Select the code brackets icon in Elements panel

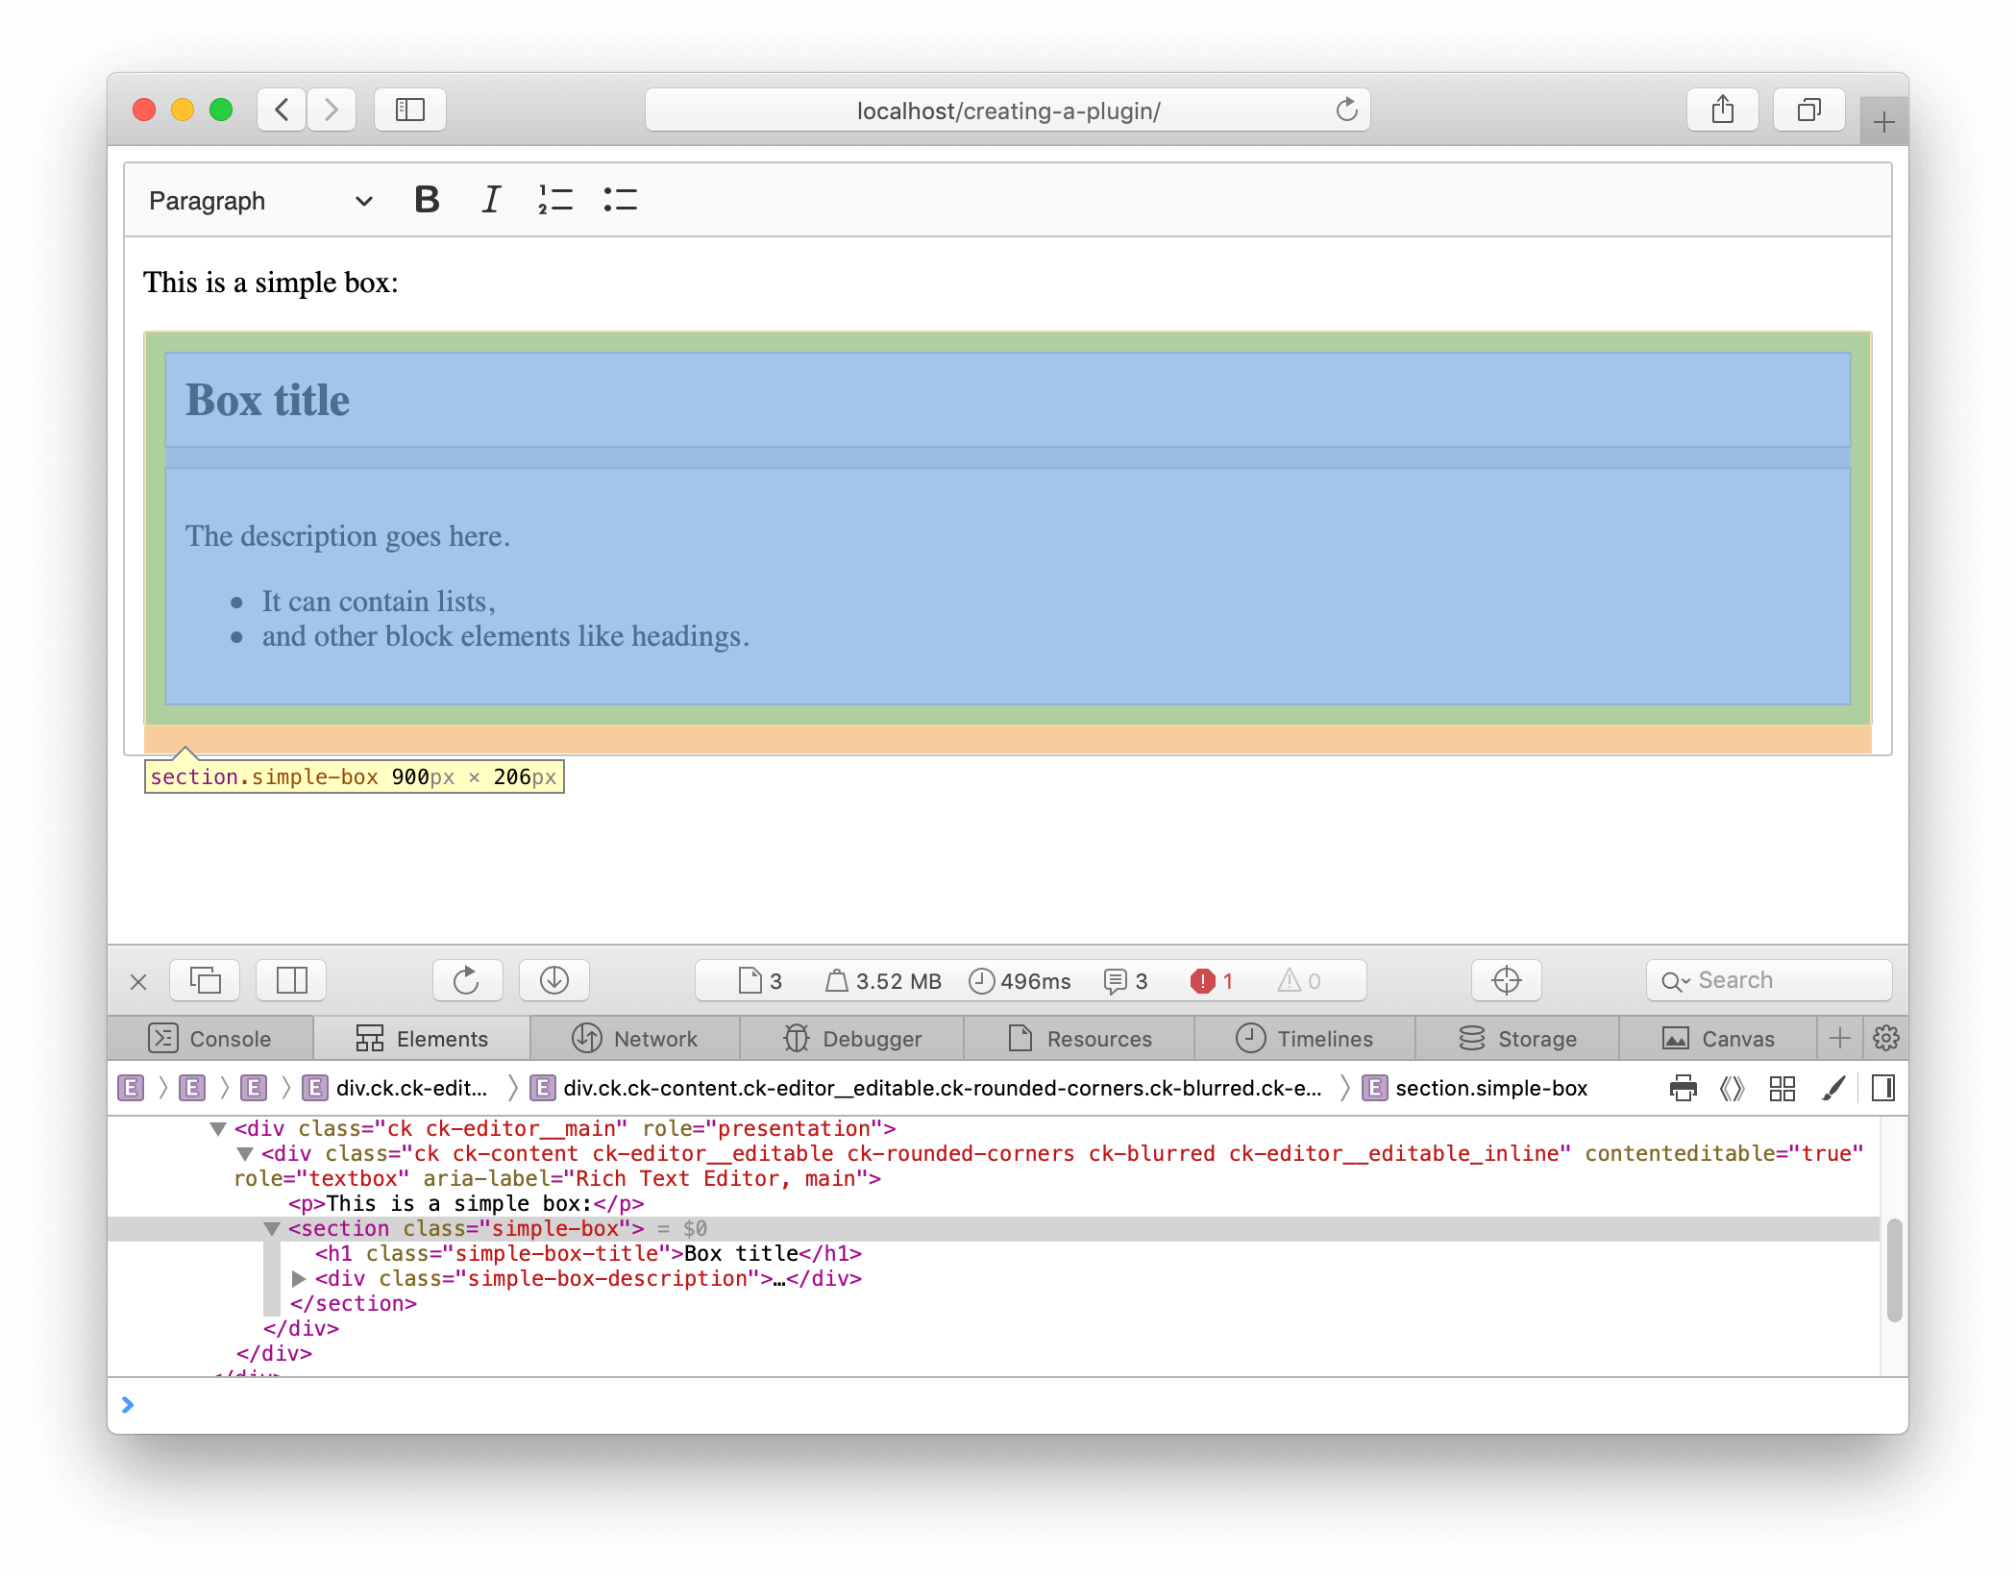point(1733,1088)
